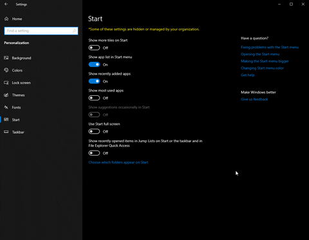Open Fonts settings page
The image size is (309, 240).
(16, 107)
